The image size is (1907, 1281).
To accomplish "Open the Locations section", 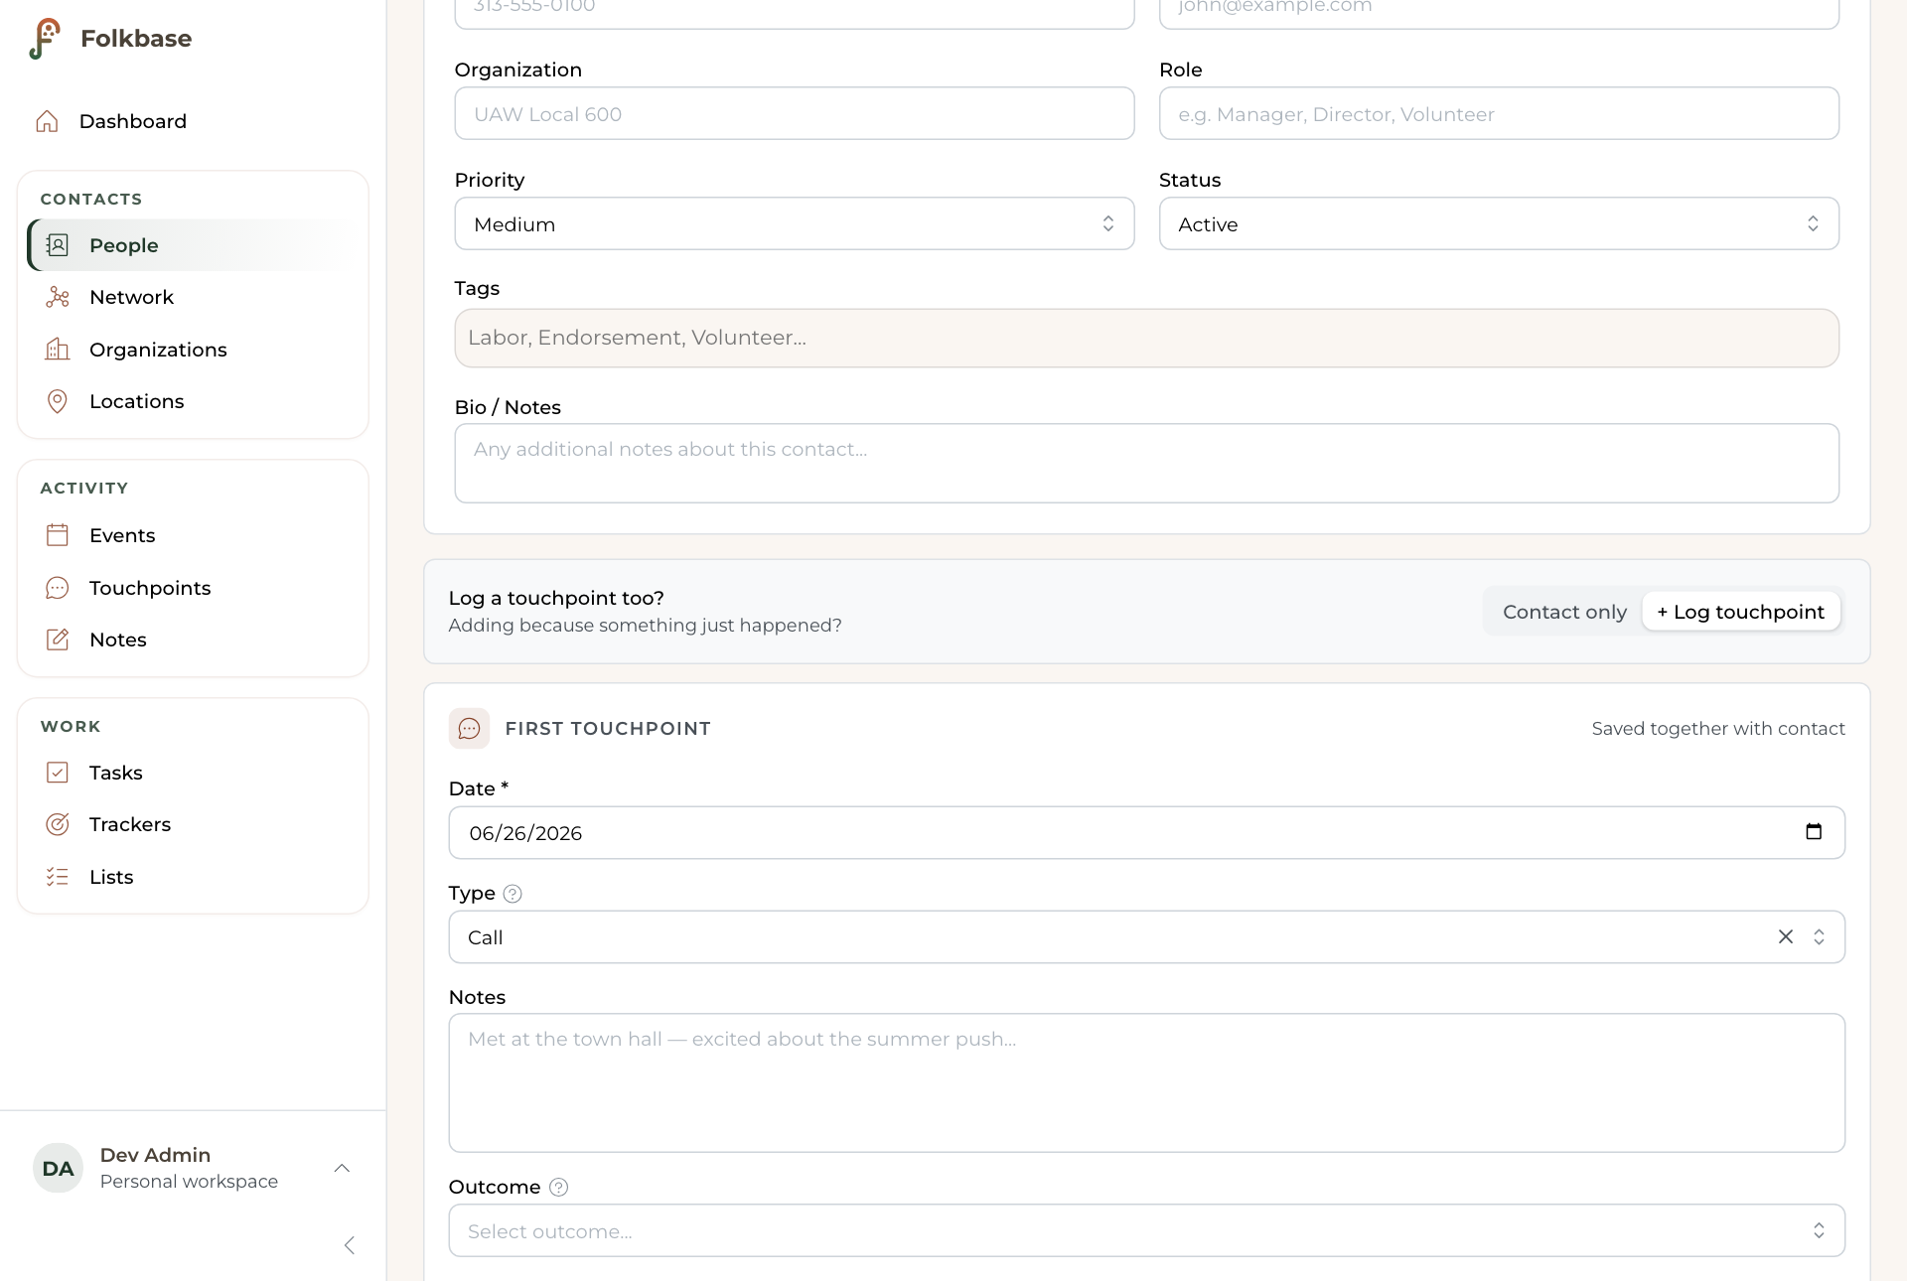I will 193,401.
